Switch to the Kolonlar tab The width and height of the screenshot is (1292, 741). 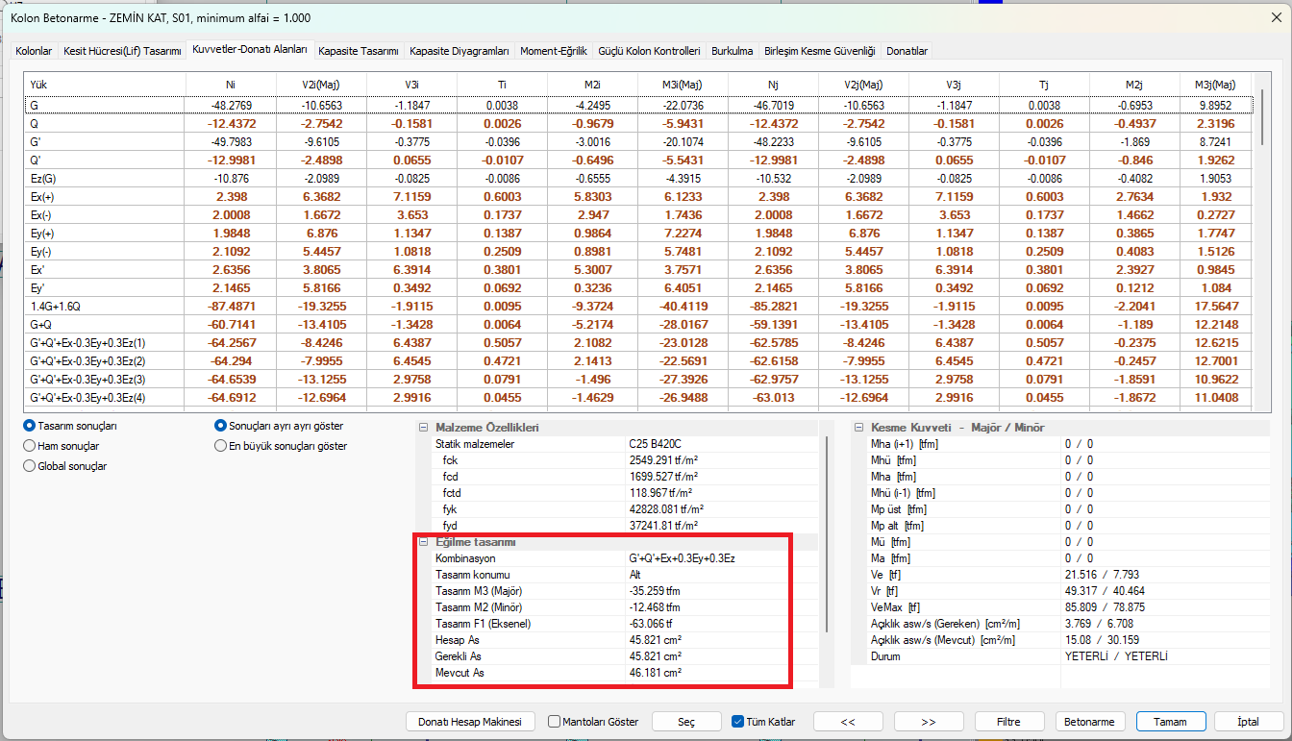[34, 51]
